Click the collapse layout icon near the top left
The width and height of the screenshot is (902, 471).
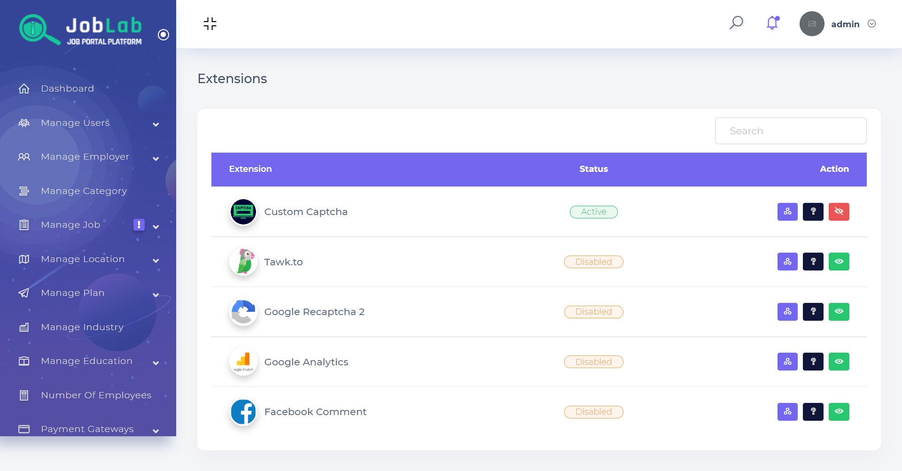pos(210,23)
